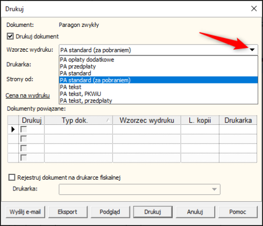Click the Drukuj column header in table
This screenshot has width=263, height=226.
[32, 120]
